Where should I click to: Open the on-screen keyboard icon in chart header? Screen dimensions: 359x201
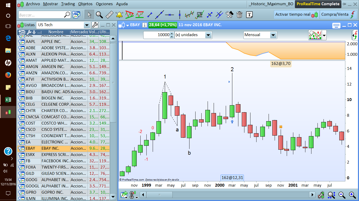click(336, 25)
